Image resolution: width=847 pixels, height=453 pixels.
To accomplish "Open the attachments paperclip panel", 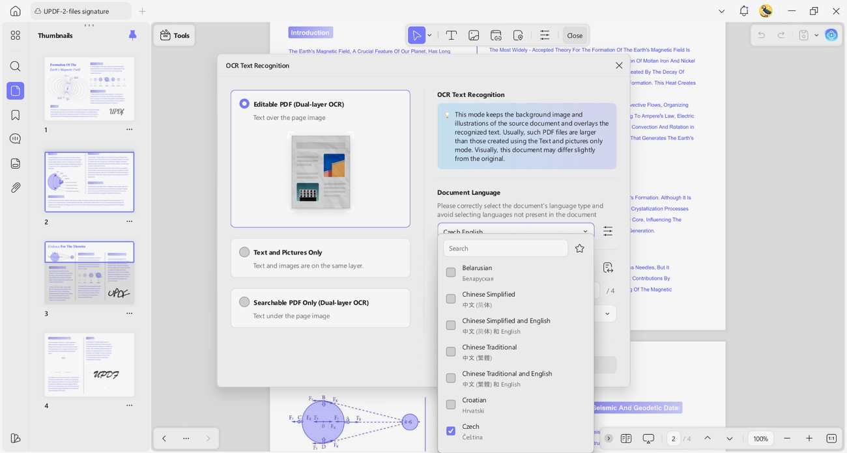I will (15, 187).
